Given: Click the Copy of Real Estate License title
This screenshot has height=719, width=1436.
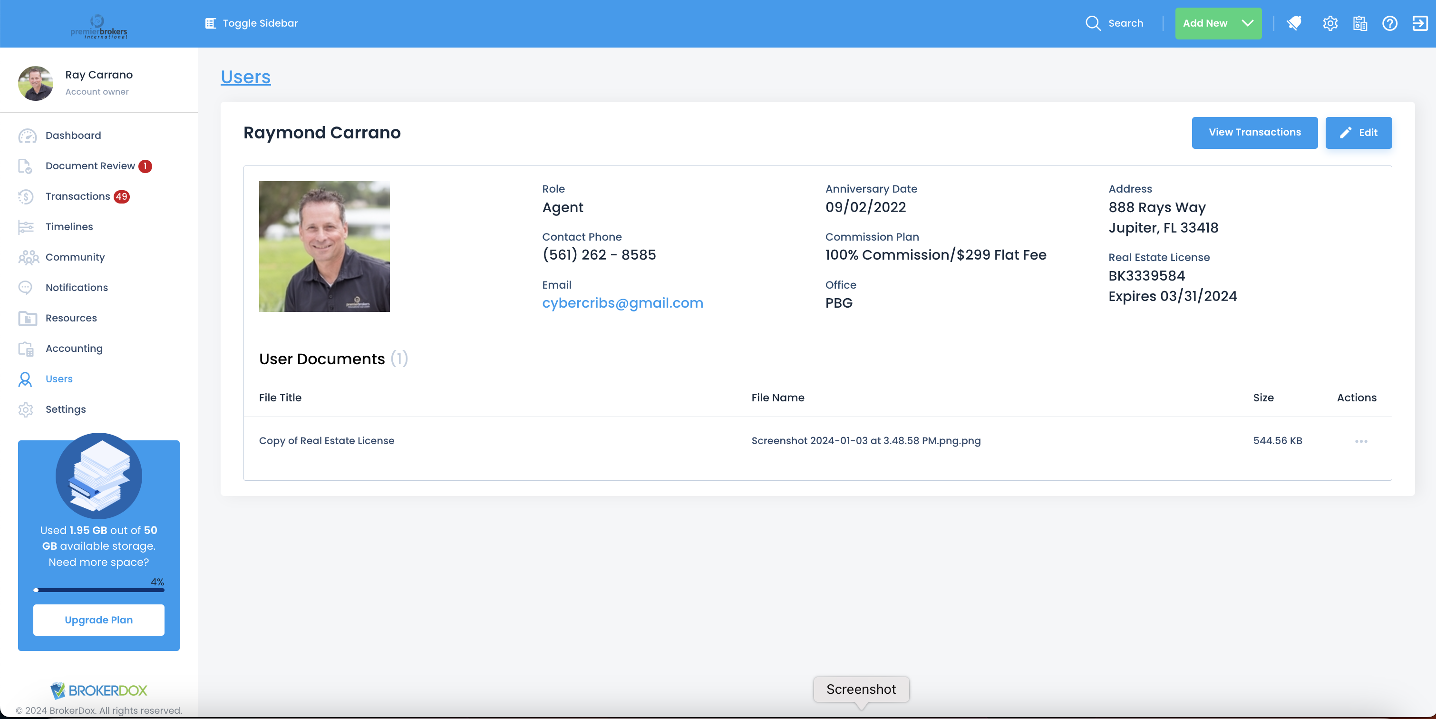Looking at the screenshot, I should pos(327,441).
